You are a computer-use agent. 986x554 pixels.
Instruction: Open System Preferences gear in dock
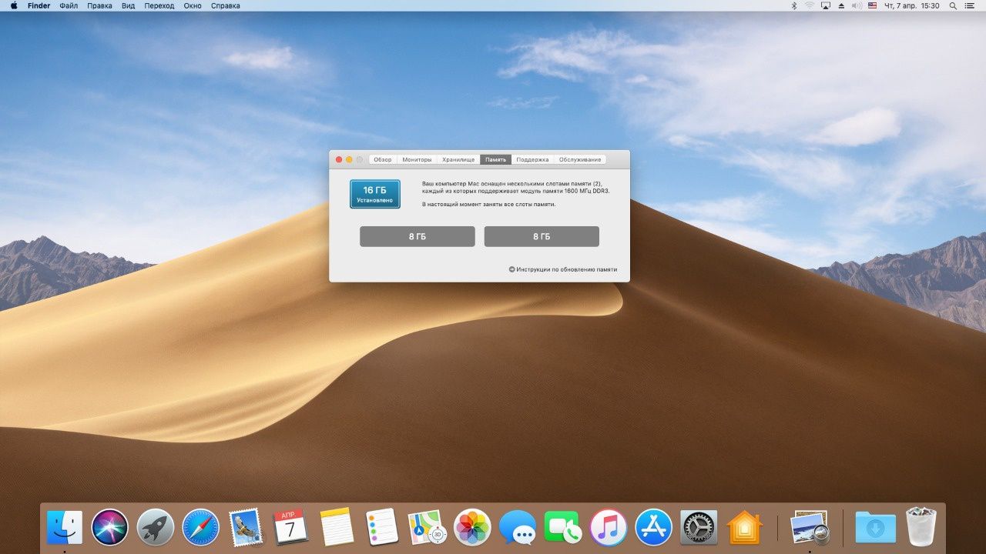pos(699,527)
